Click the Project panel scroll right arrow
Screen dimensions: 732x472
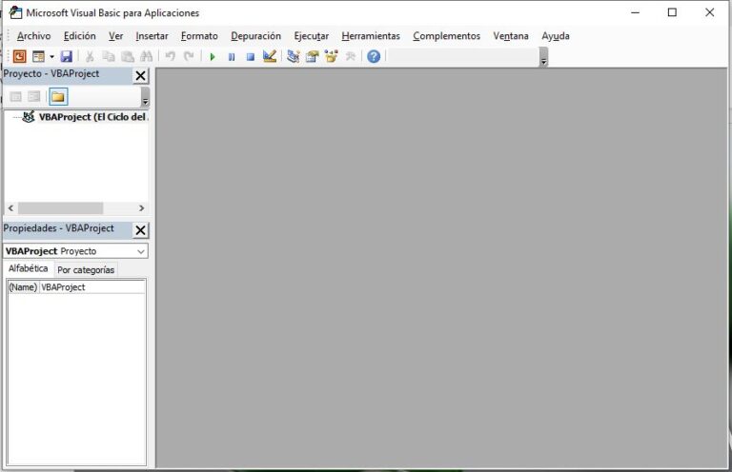141,208
